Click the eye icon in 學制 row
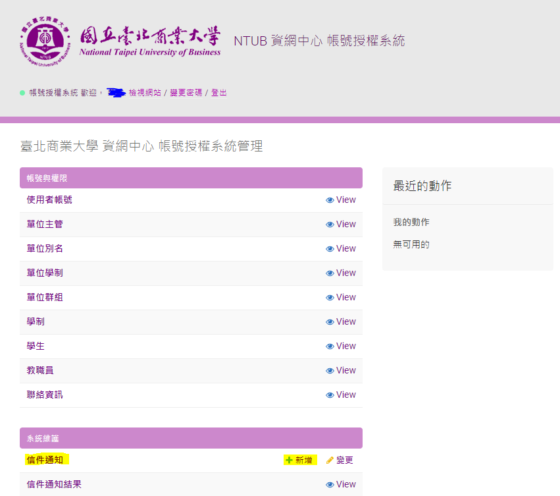This screenshot has height=496, width=560. (x=330, y=322)
